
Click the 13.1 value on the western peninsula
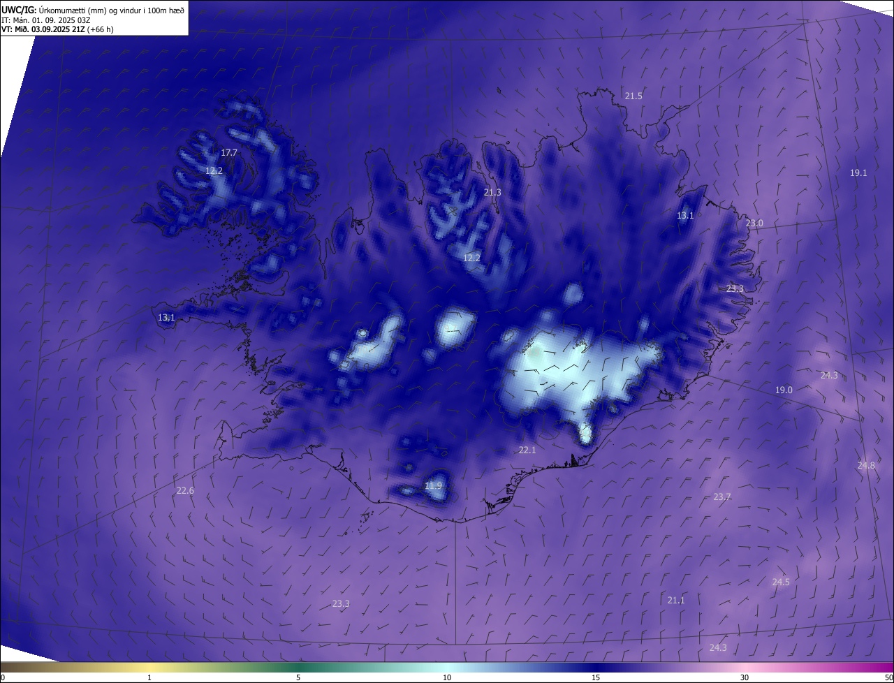point(166,317)
